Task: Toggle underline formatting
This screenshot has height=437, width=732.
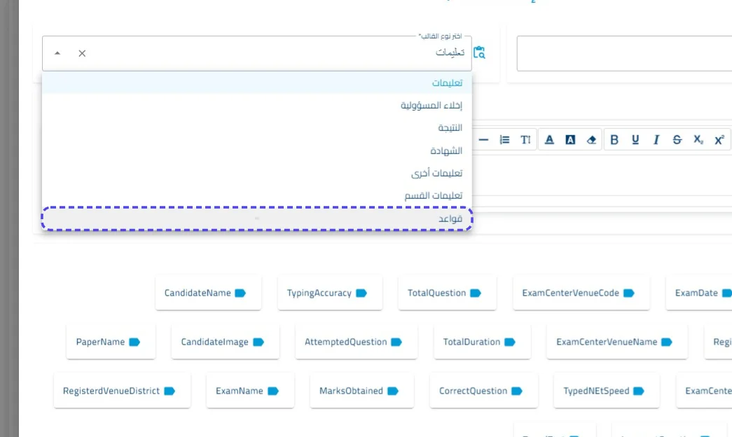Action: pyautogui.click(x=635, y=139)
